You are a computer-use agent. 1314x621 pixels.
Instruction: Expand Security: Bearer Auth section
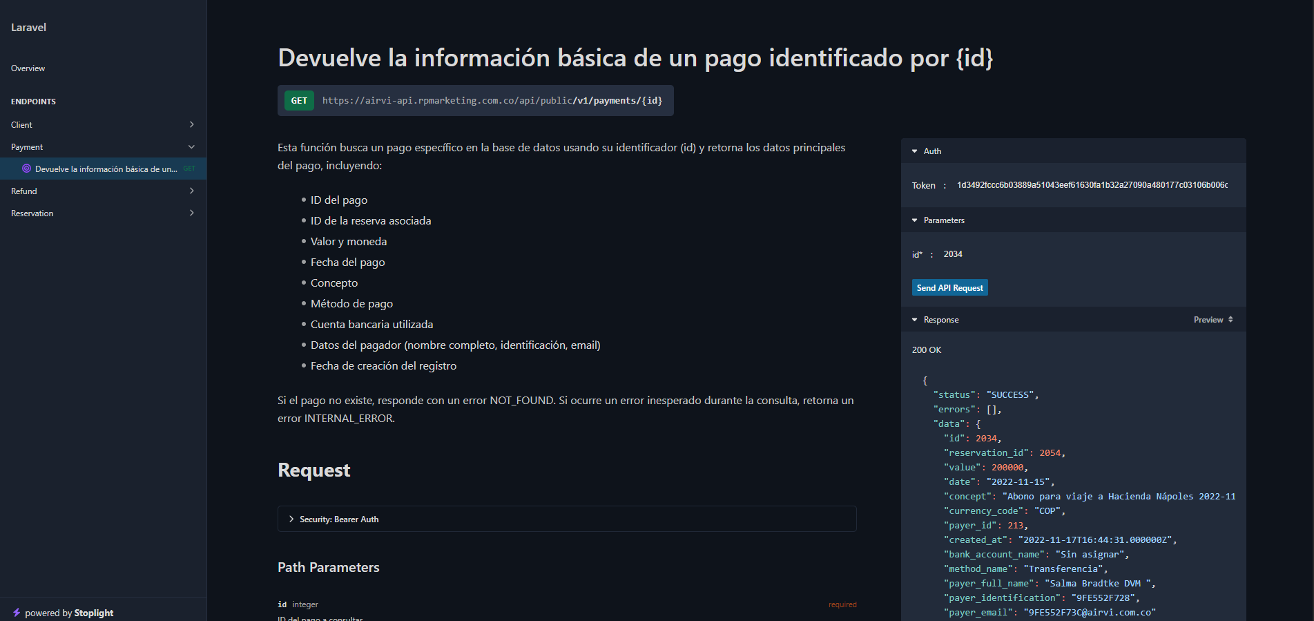(x=338, y=519)
